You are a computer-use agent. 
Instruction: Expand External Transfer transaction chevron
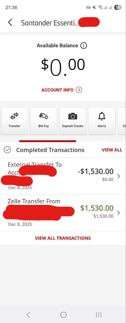(119, 176)
